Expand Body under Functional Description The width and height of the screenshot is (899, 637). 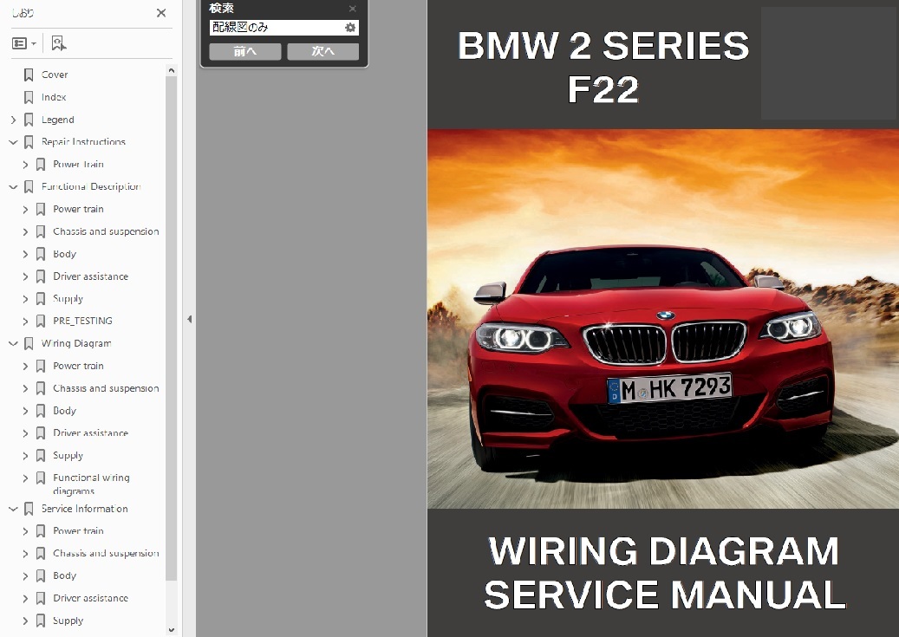coord(25,254)
